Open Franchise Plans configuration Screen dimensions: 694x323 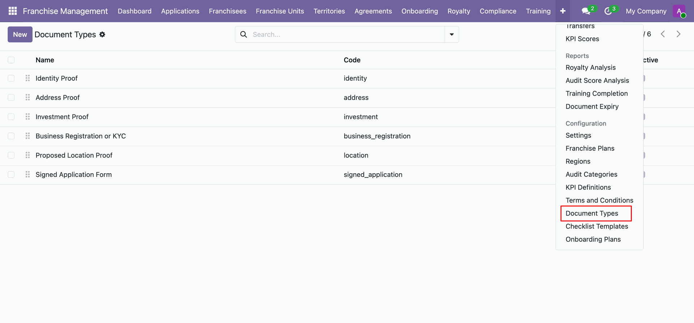tap(590, 148)
